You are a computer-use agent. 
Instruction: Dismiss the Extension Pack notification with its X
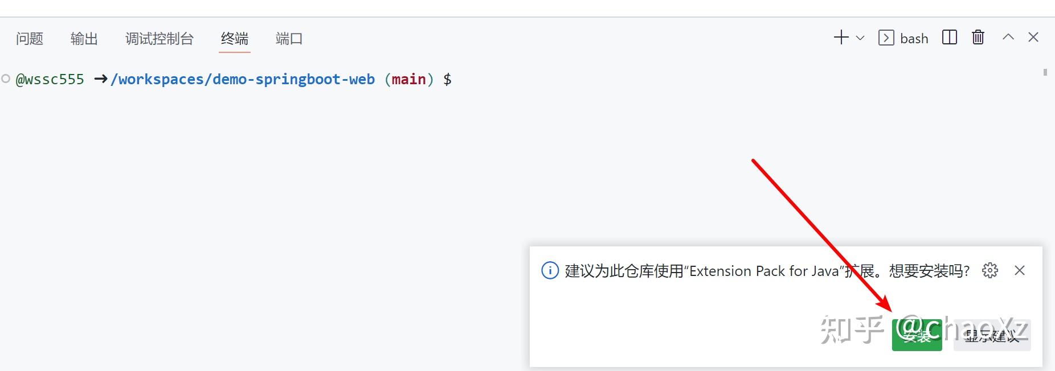1020,271
